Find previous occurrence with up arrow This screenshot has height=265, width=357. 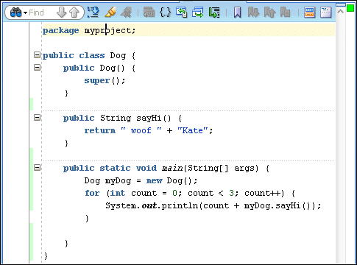pyautogui.click(x=74, y=13)
